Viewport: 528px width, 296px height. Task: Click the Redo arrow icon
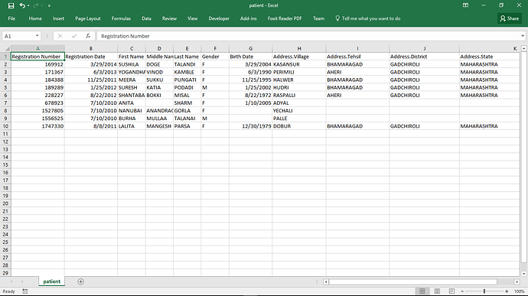tap(35, 5)
